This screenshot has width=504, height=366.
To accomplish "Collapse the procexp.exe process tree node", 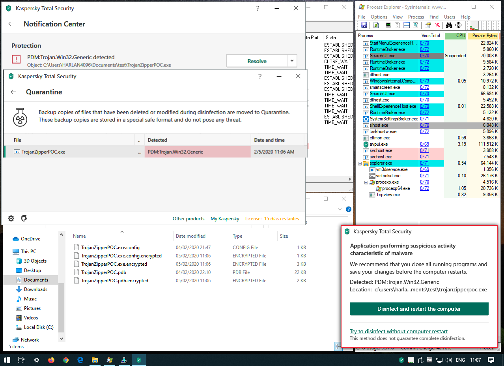I will pos(366,182).
